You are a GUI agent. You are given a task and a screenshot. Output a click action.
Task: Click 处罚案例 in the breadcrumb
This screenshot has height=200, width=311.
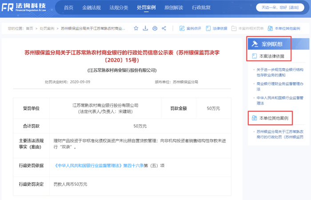click(47, 28)
